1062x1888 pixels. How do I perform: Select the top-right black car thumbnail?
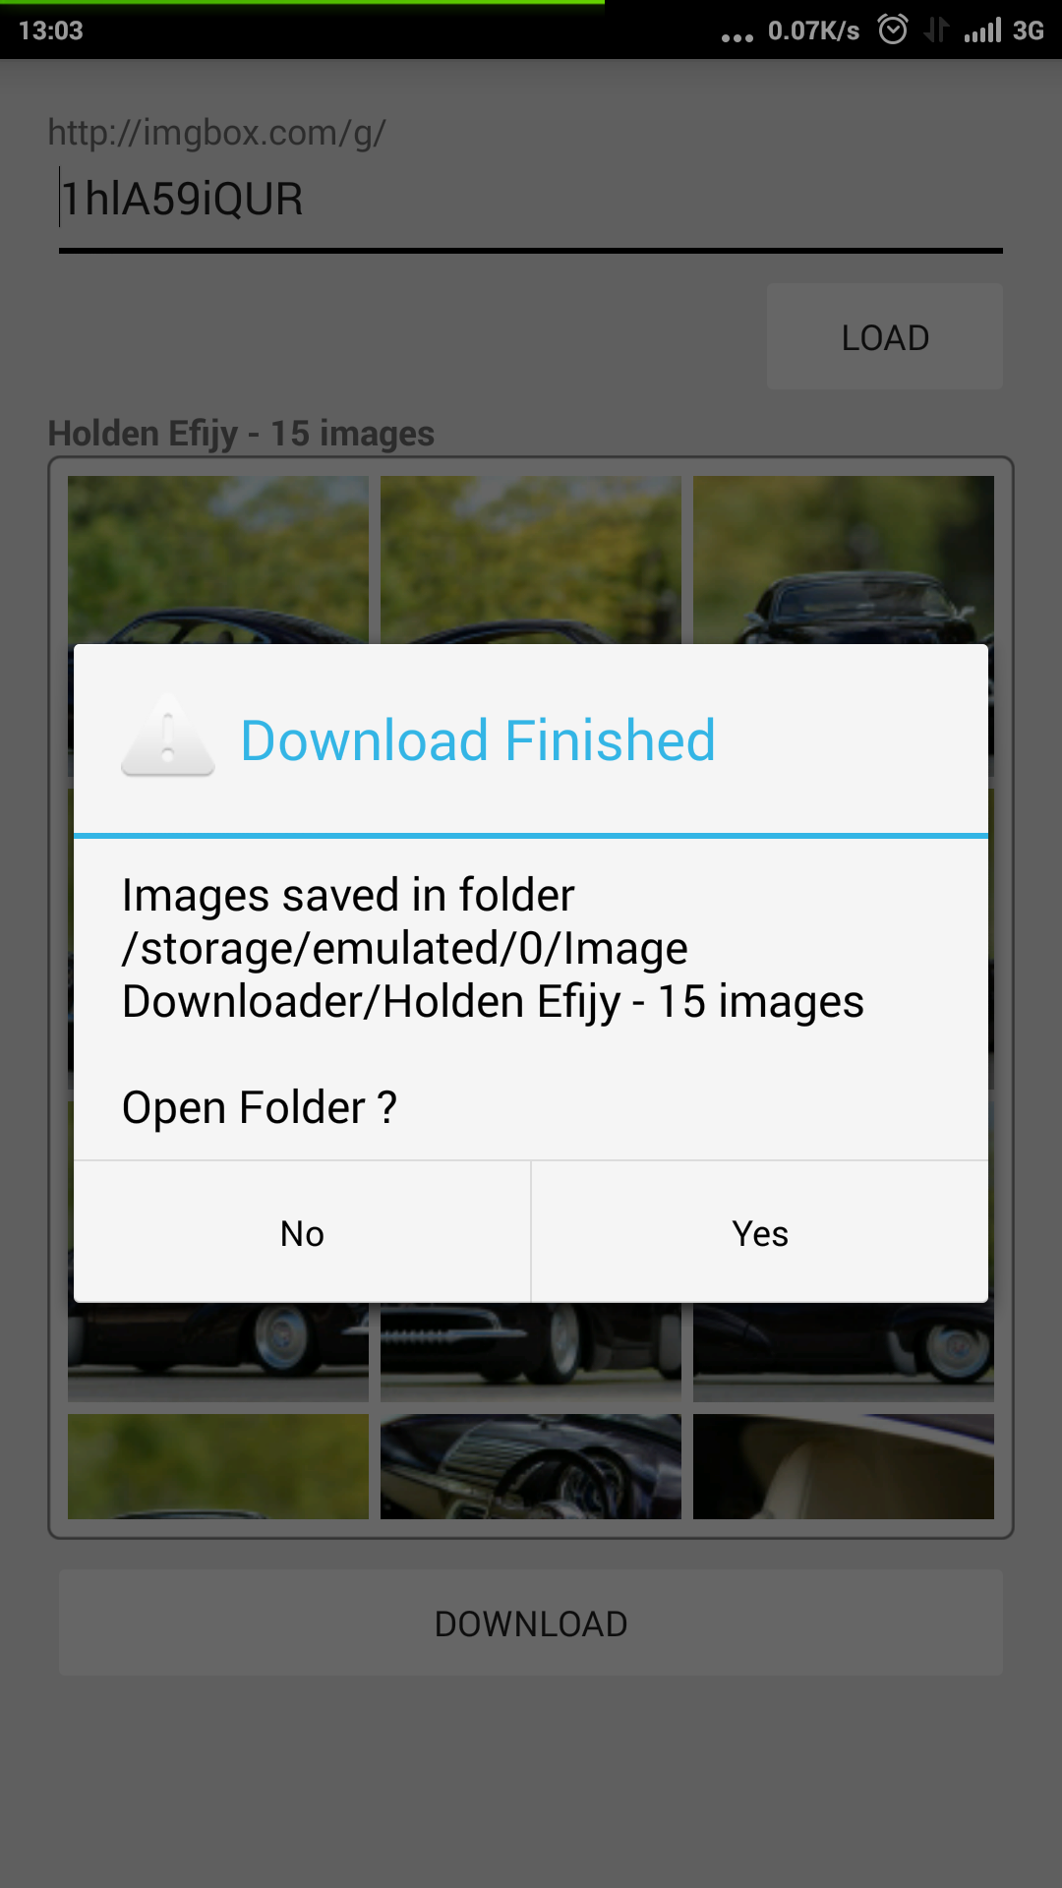pyautogui.click(x=844, y=560)
